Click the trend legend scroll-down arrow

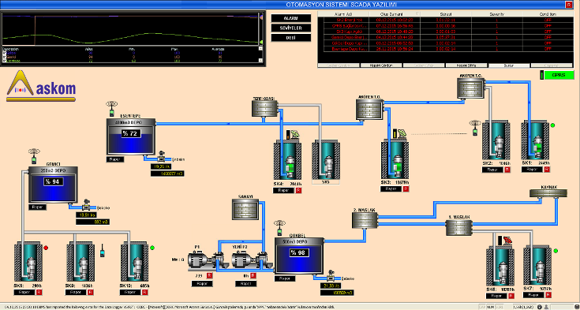260,60
